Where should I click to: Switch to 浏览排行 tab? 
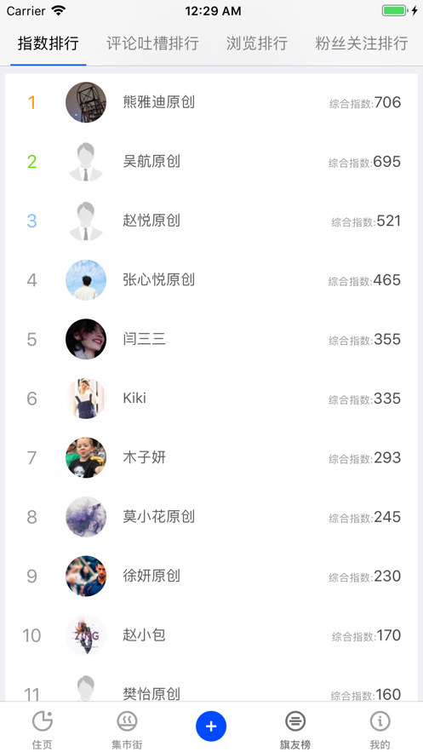point(257,43)
